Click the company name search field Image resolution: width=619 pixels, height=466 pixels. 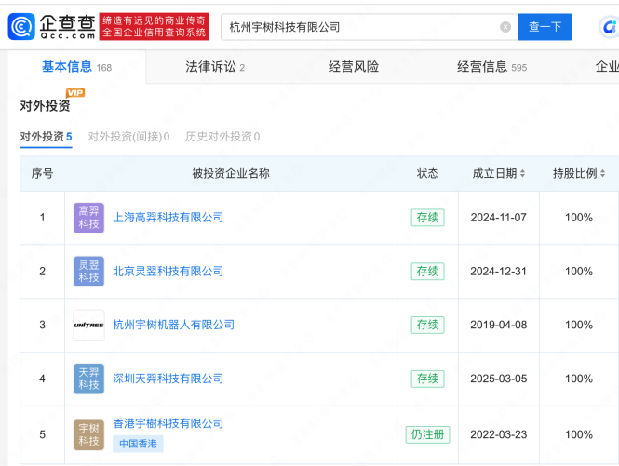click(x=358, y=27)
